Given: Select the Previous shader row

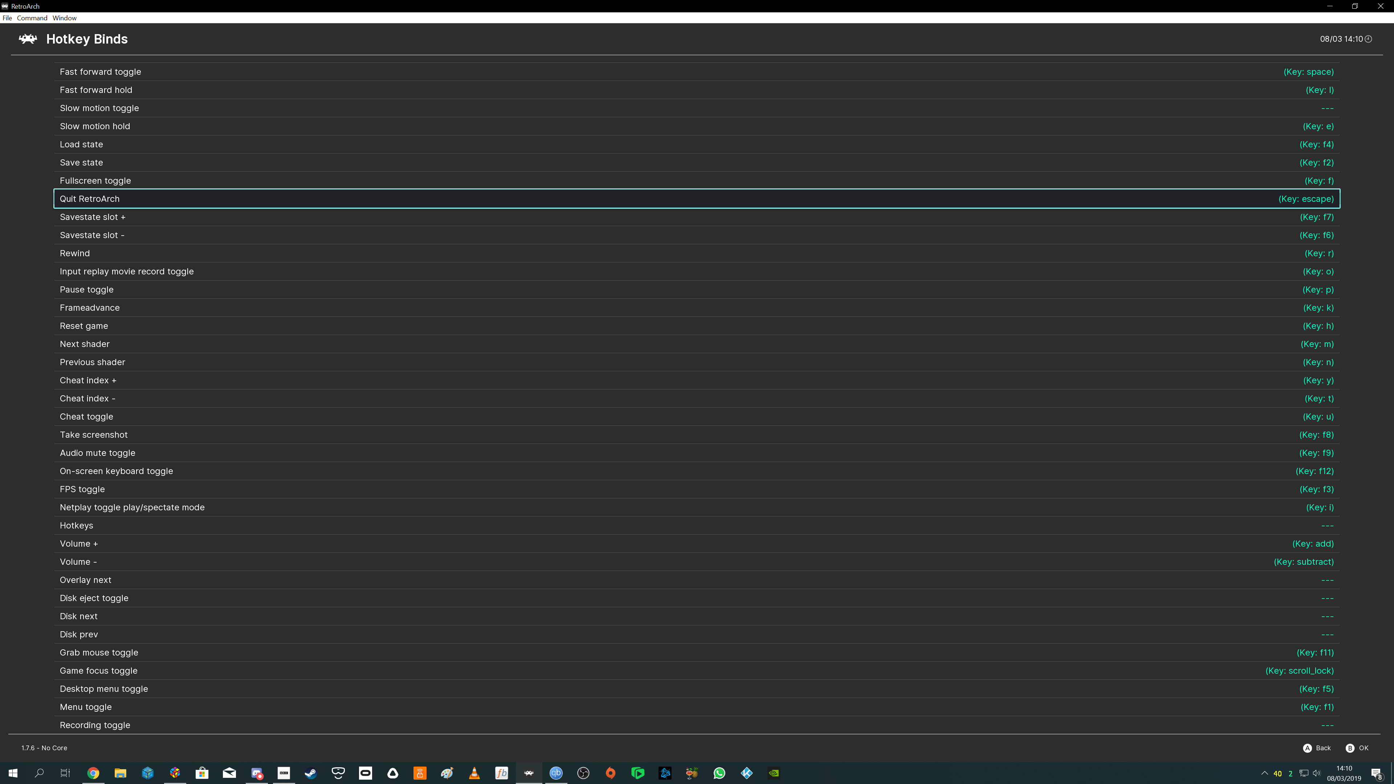Looking at the screenshot, I should [697, 362].
